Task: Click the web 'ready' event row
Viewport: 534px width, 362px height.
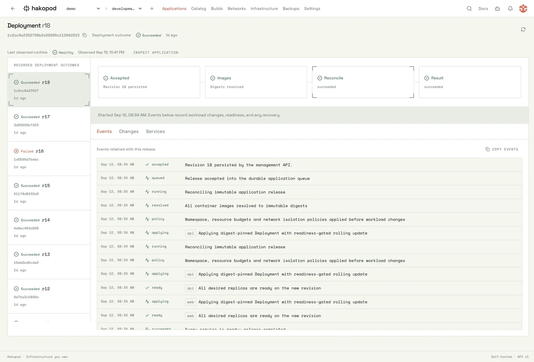Action: coord(309,316)
